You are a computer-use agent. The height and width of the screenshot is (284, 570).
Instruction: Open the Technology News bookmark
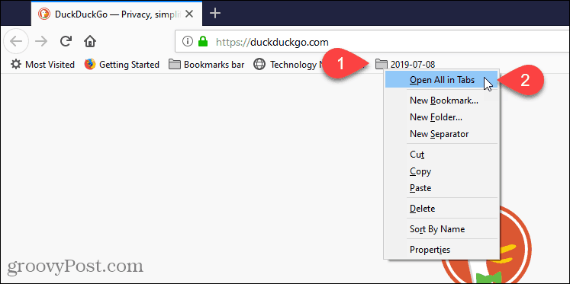pos(287,65)
